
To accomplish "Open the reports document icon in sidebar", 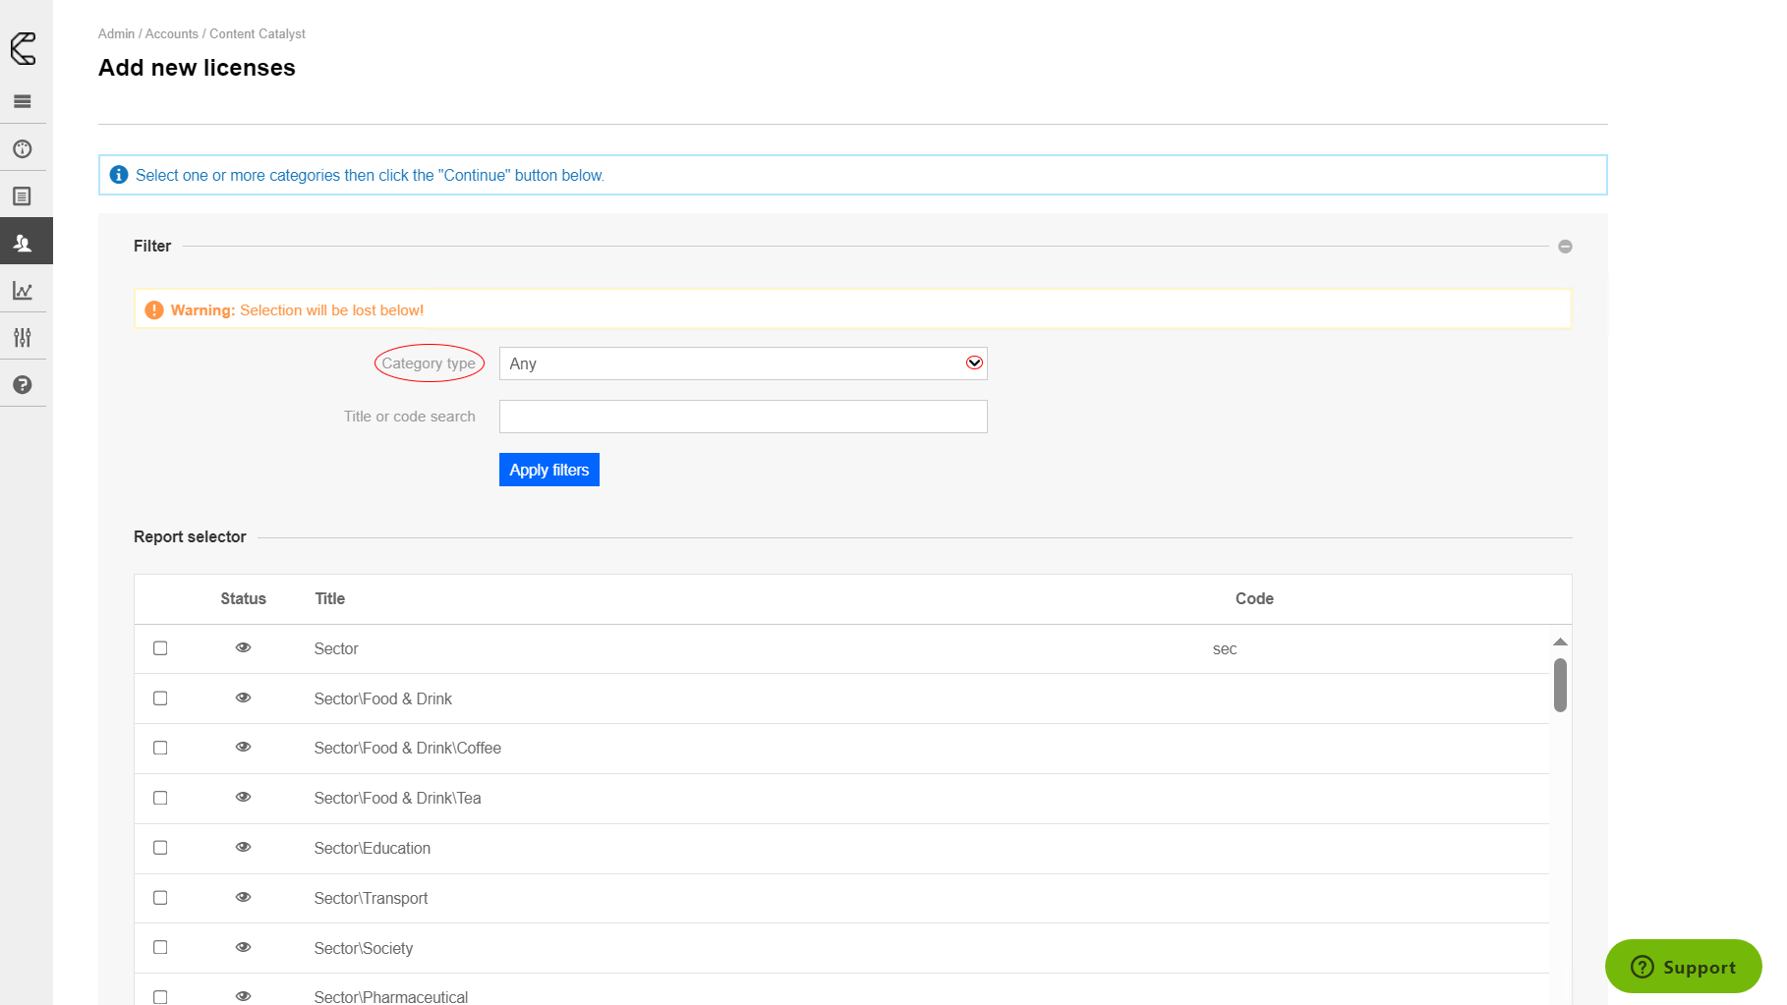I will pyautogui.click(x=23, y=196).
